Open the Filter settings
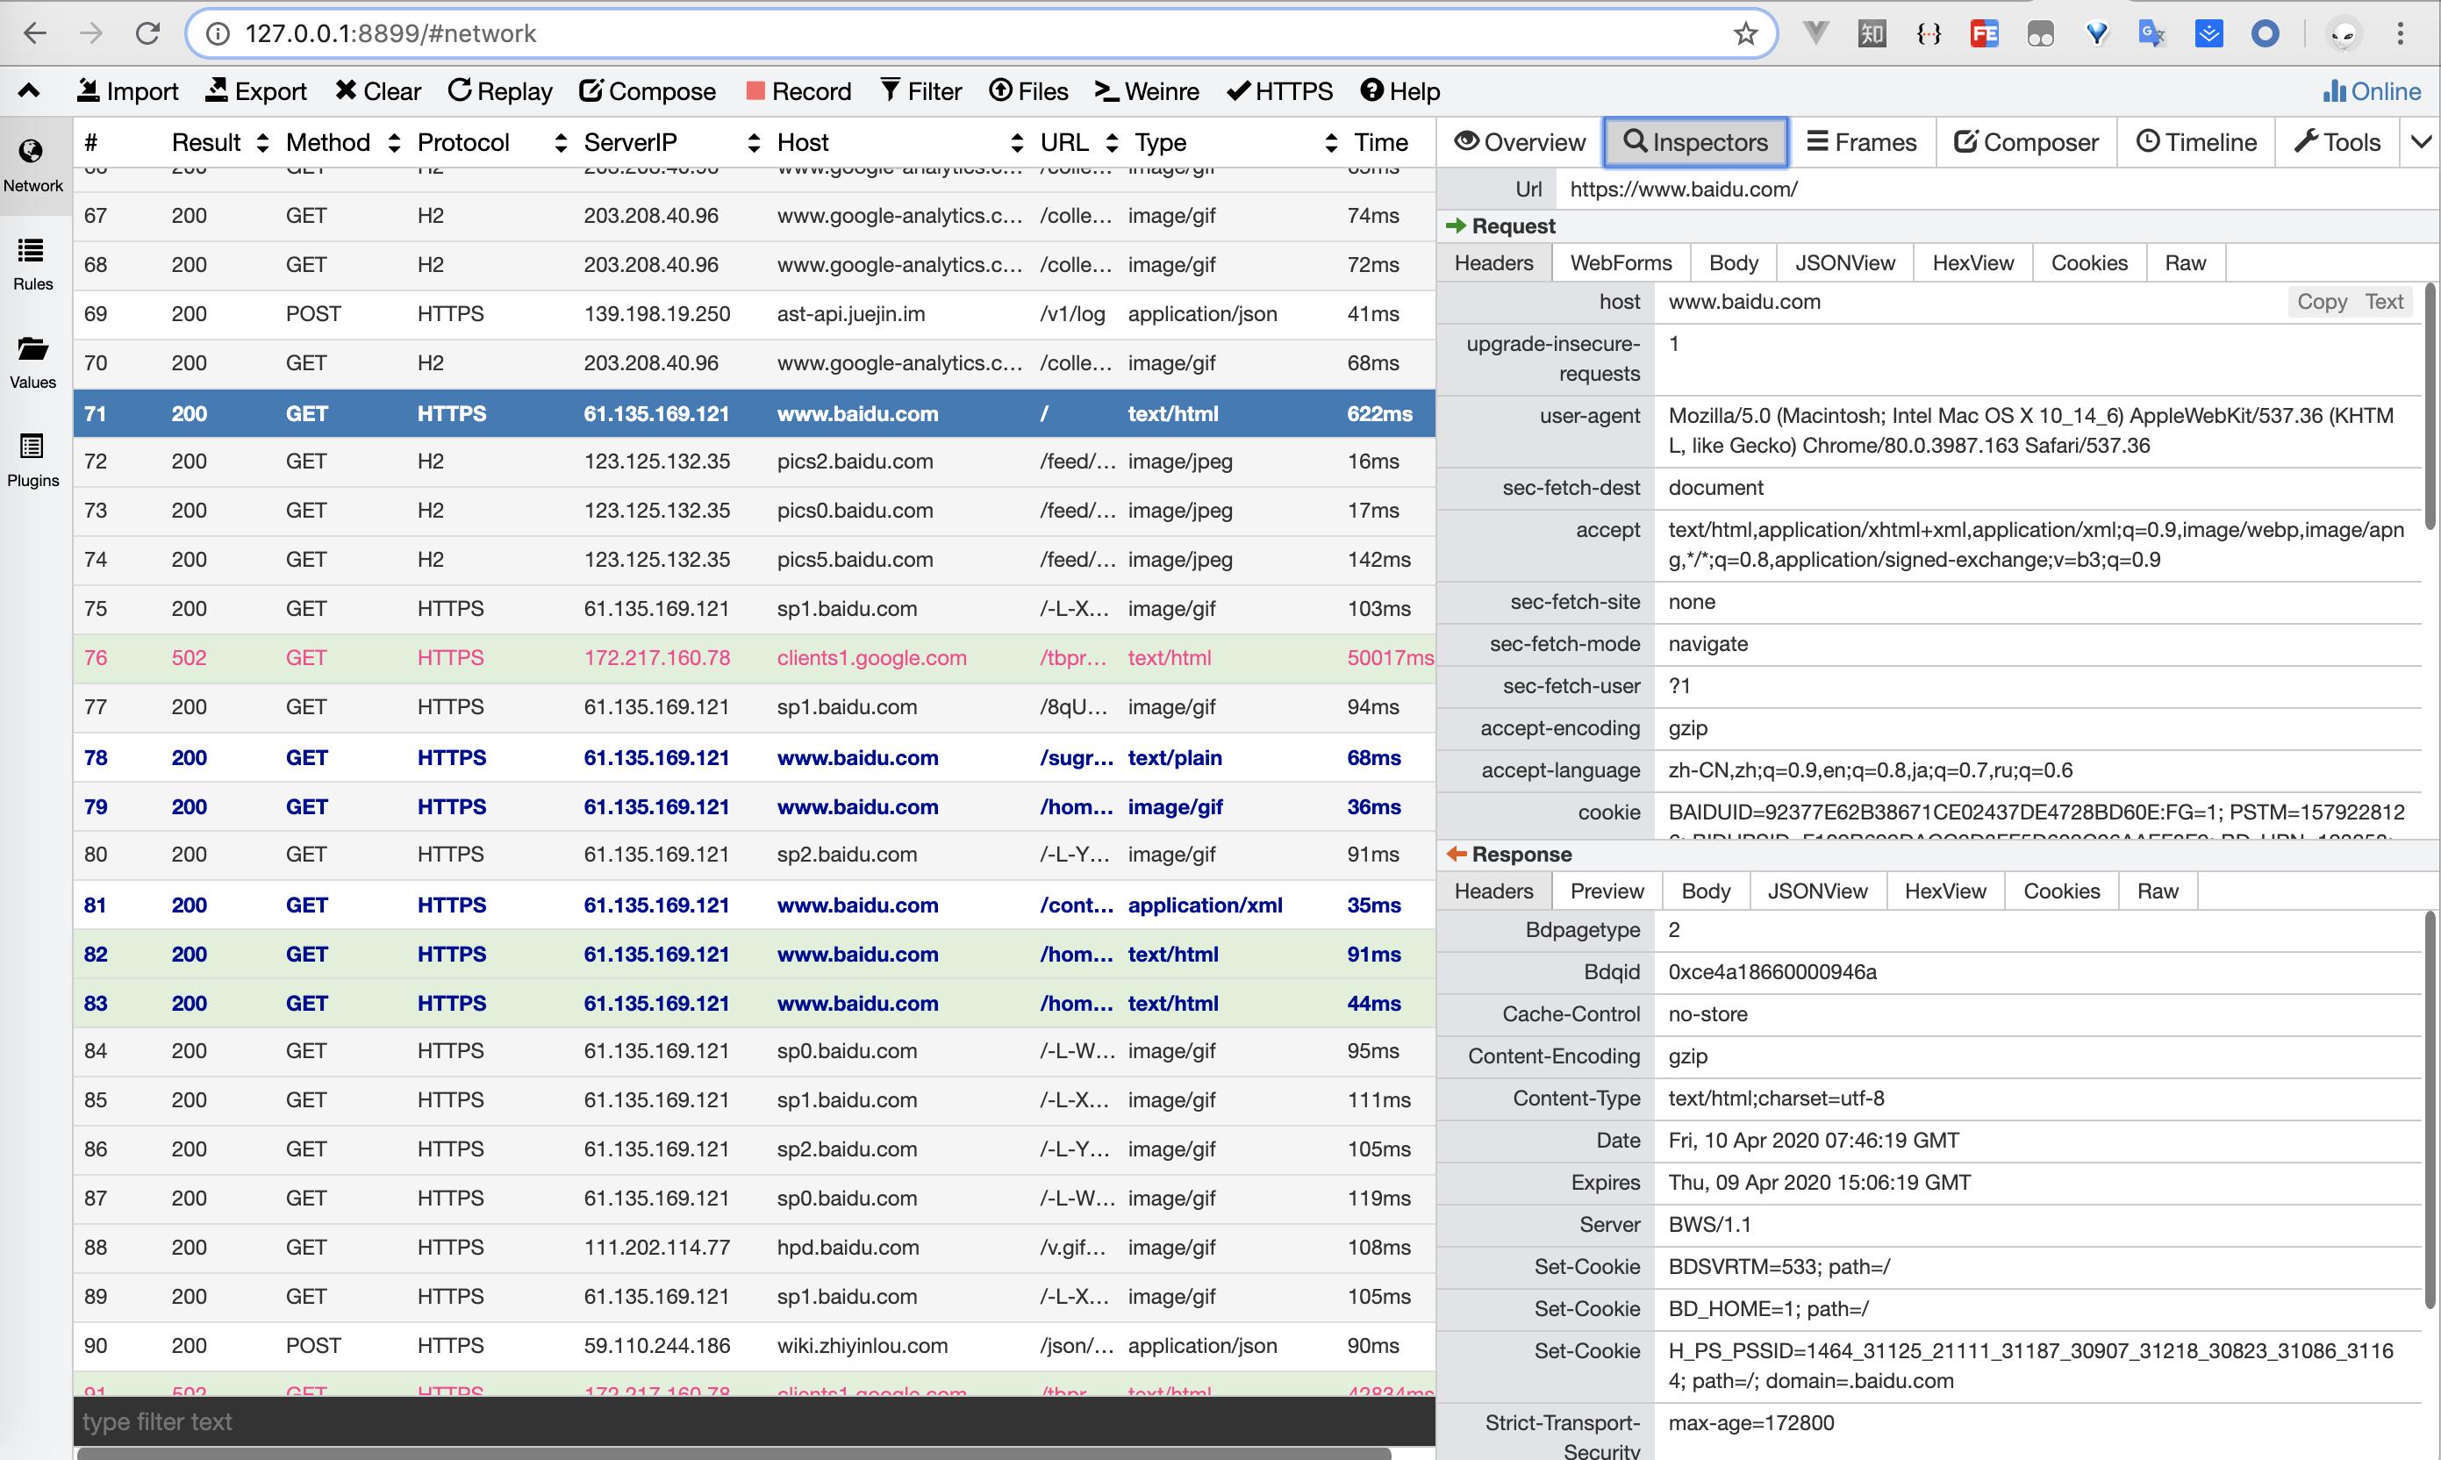The image size is (2441, 1460). point(920,91)
